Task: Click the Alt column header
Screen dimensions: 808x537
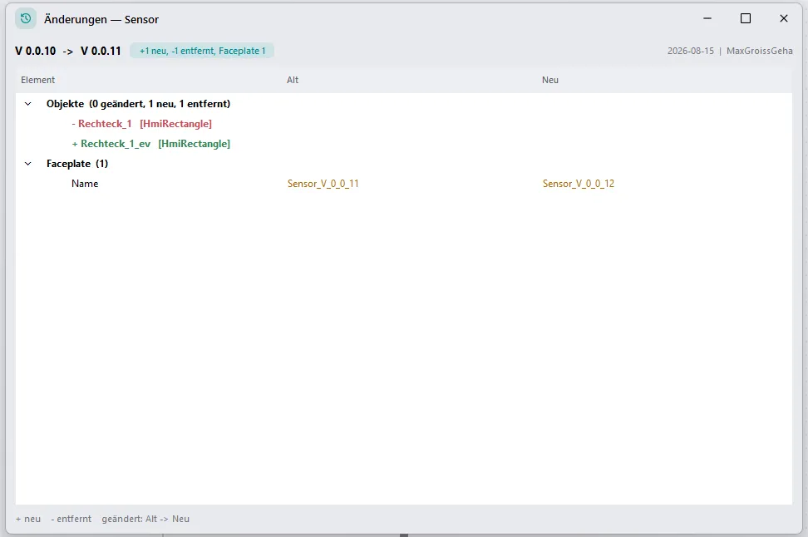Action: pyautogui.click(x=293, y=80)
